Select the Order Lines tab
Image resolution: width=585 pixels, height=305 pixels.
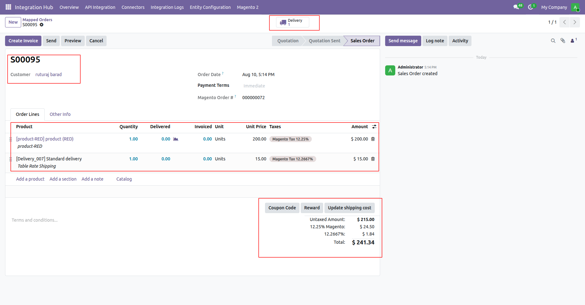click(28, 114)
